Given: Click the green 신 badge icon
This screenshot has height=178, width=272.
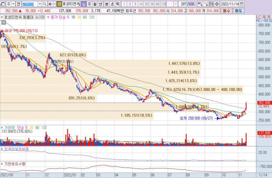Looking at the screenshot, I should [x=59, y=4].
